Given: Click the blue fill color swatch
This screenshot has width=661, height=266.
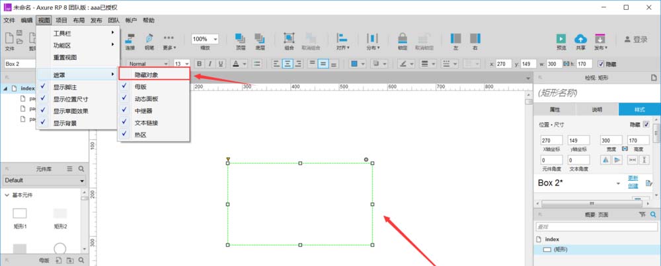Looking at the screenshot, I should pyautogui.click(x=354, y=63).
